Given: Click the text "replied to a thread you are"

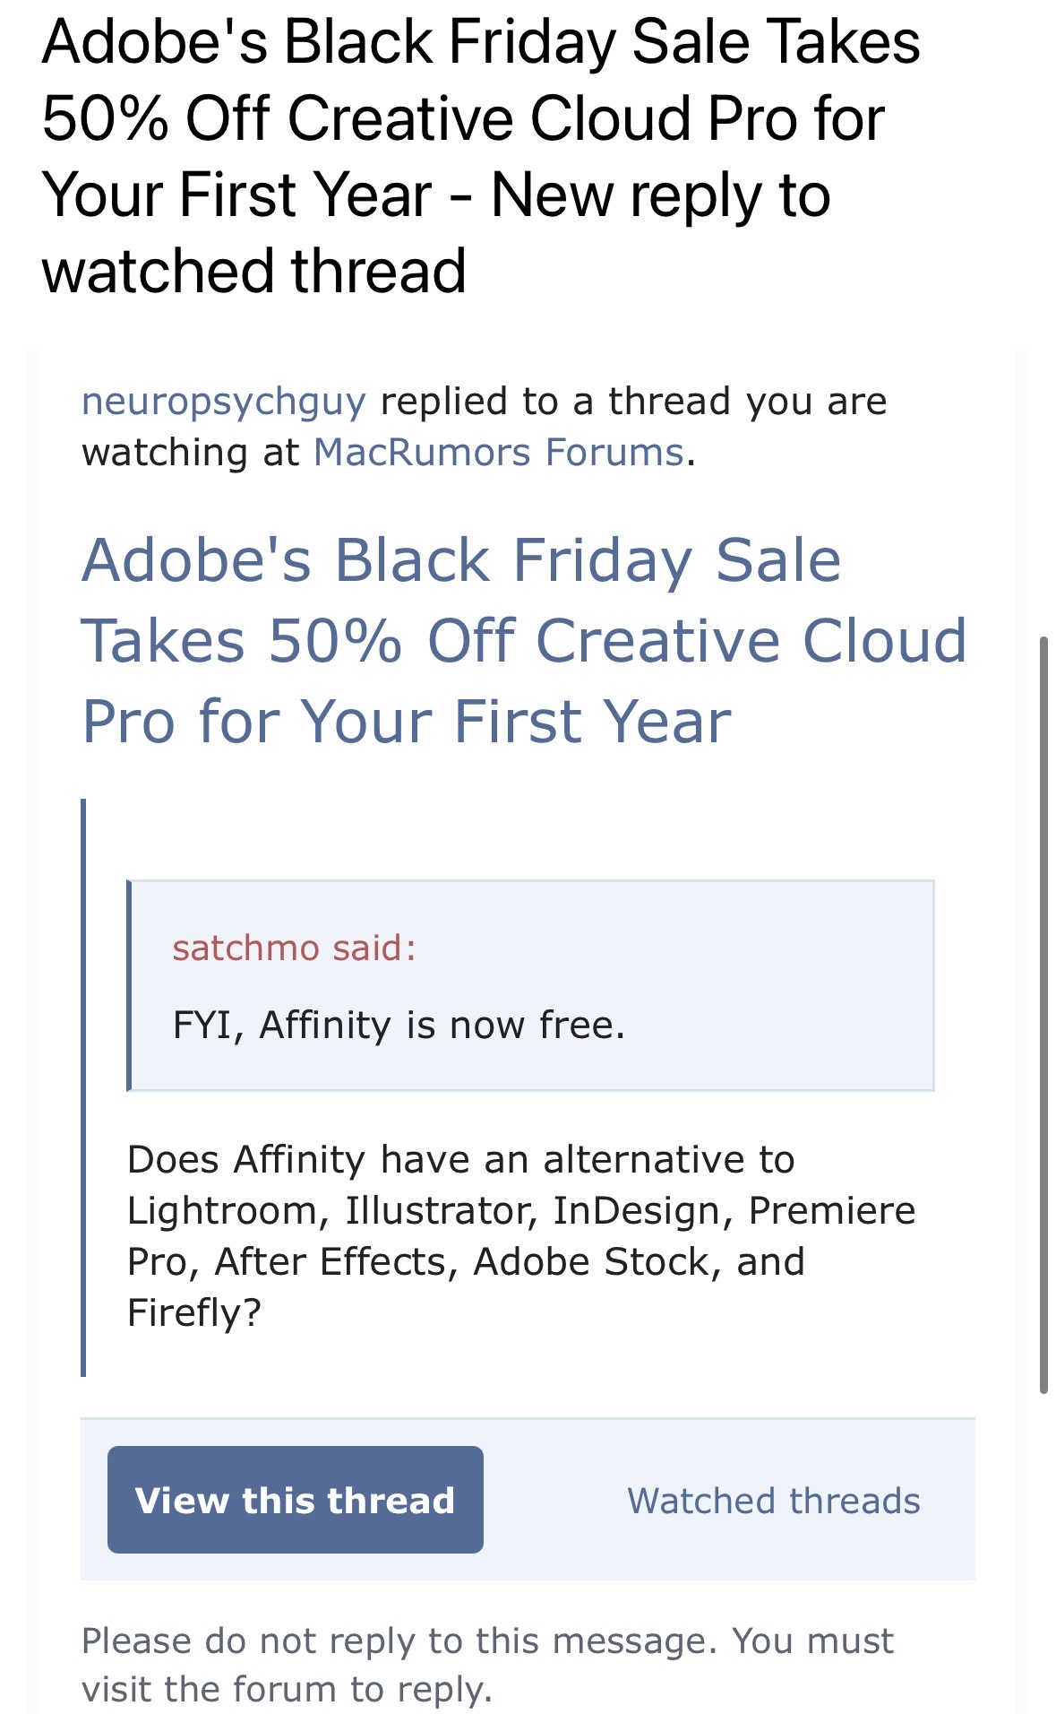Looking at the screenshot, I should [x=633, y=402].
